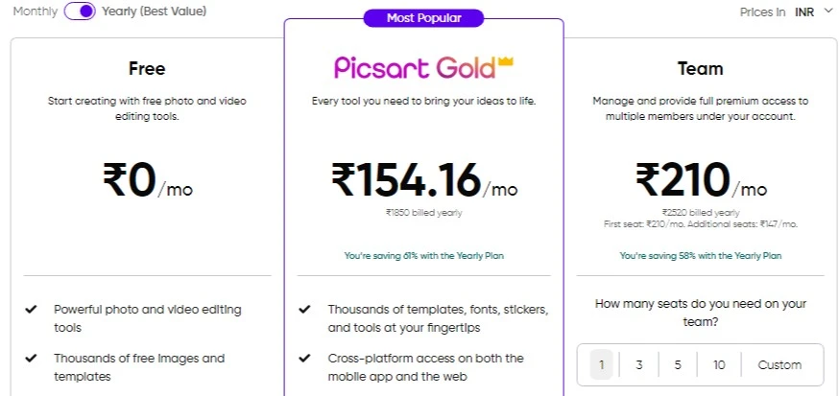Click the Team plan heading
The width and height of the screenshot is (839, 396).
tap(700, 68)
